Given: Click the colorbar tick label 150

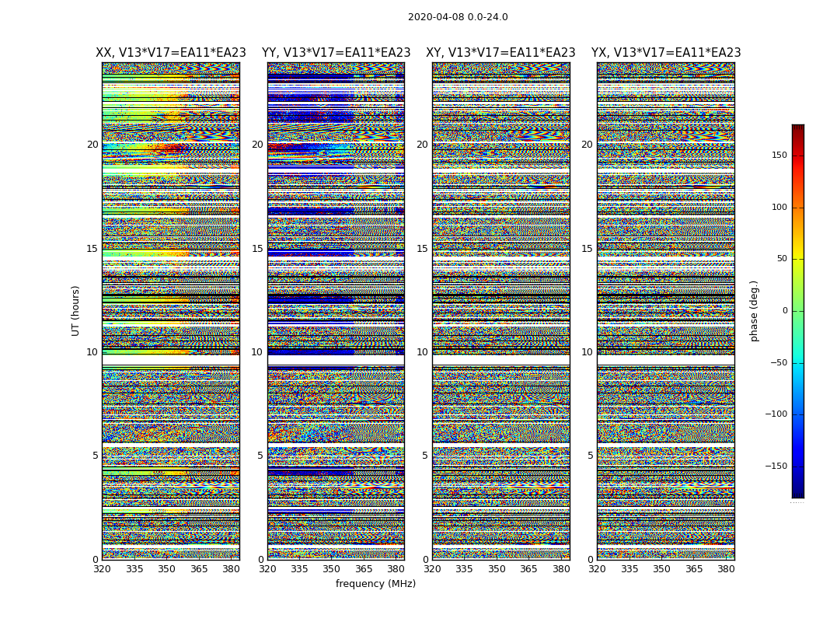Looking at the screenshot, I should 779,155.
